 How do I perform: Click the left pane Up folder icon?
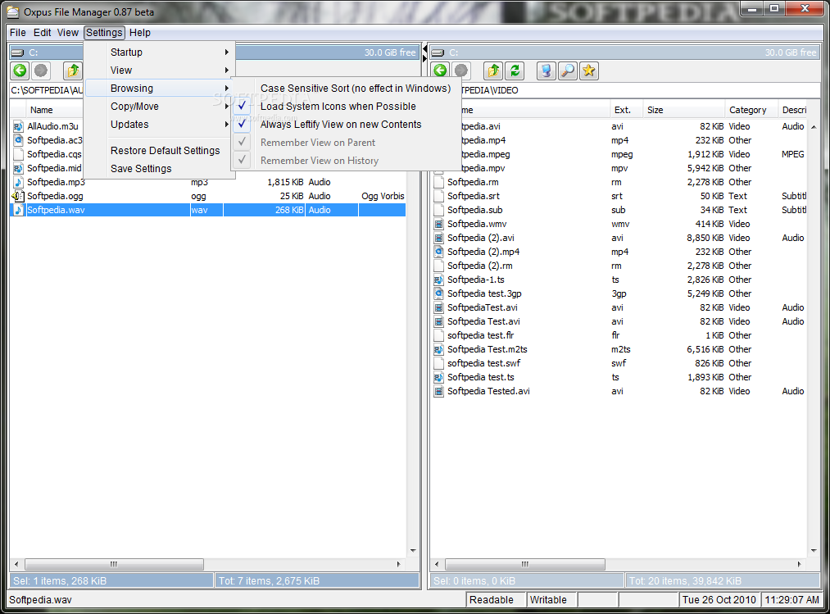click(73, 70)
